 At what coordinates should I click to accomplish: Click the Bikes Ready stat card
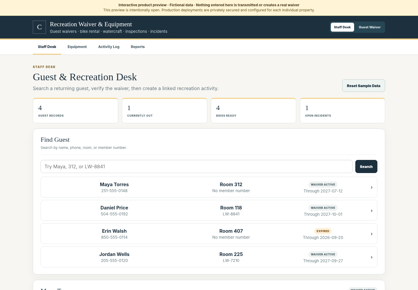point(253,110)
